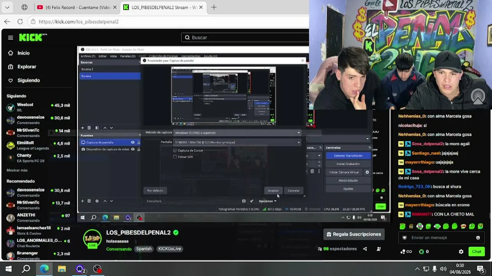Focus the Buscar search field
Screen dimensions: 492x276
[x=245, y=38]
